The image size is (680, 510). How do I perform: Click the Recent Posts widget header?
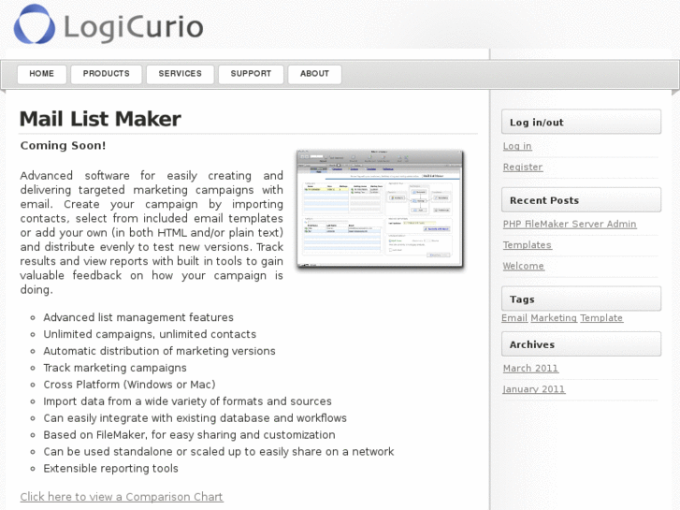click(581, 200)
